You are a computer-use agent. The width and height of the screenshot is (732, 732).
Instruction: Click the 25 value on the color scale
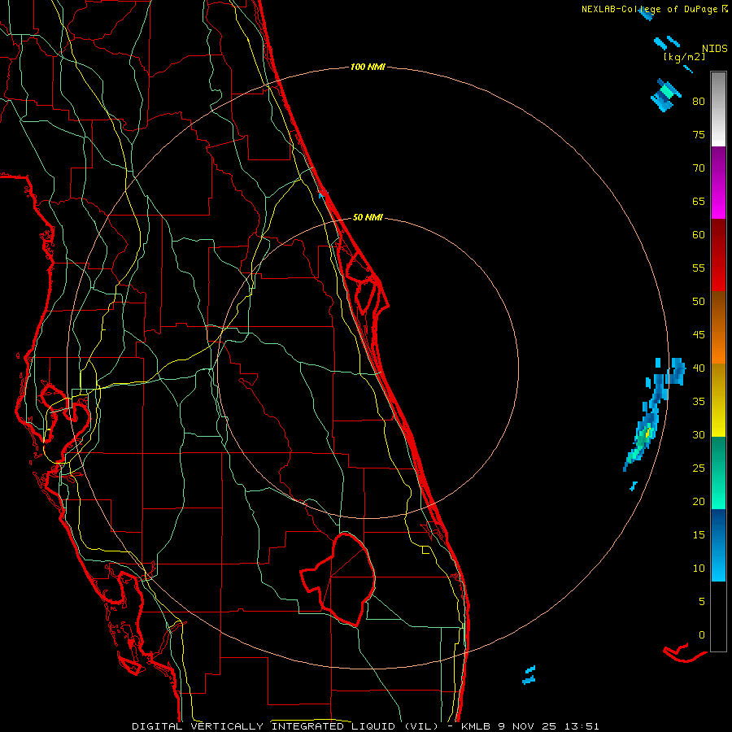pos(699,468)
